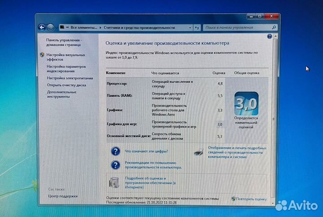Expand the address bar history dropdown

click(190, 27)
